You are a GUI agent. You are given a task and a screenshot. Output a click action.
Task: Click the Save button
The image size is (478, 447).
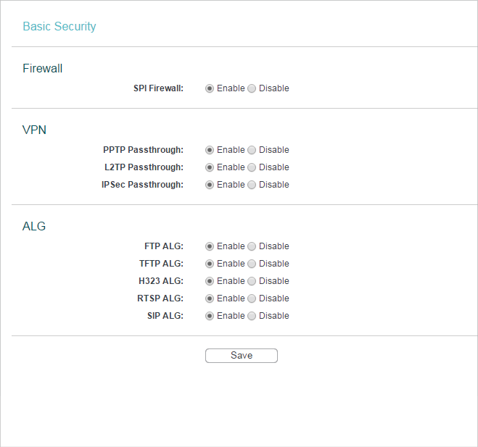click(242, 356)
